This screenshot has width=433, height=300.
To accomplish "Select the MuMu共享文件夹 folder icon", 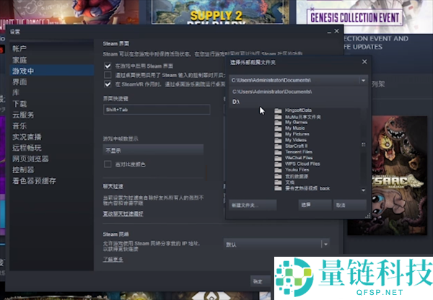I will pyautogui.click(x=278, y=117).
